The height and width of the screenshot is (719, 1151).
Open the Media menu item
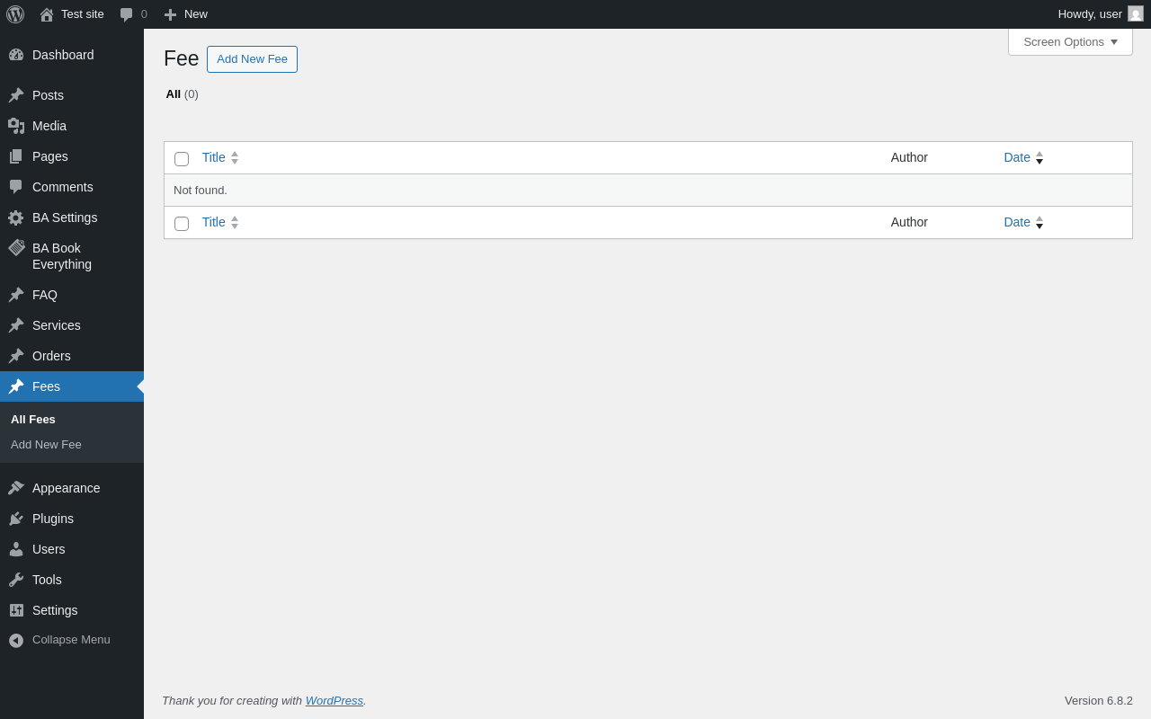pyautogui.click(x=72, y=126)
